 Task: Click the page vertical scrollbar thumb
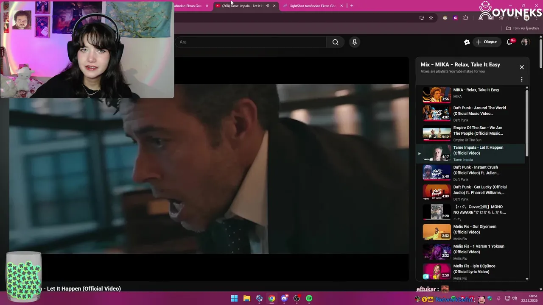click(x=541, y=53)
